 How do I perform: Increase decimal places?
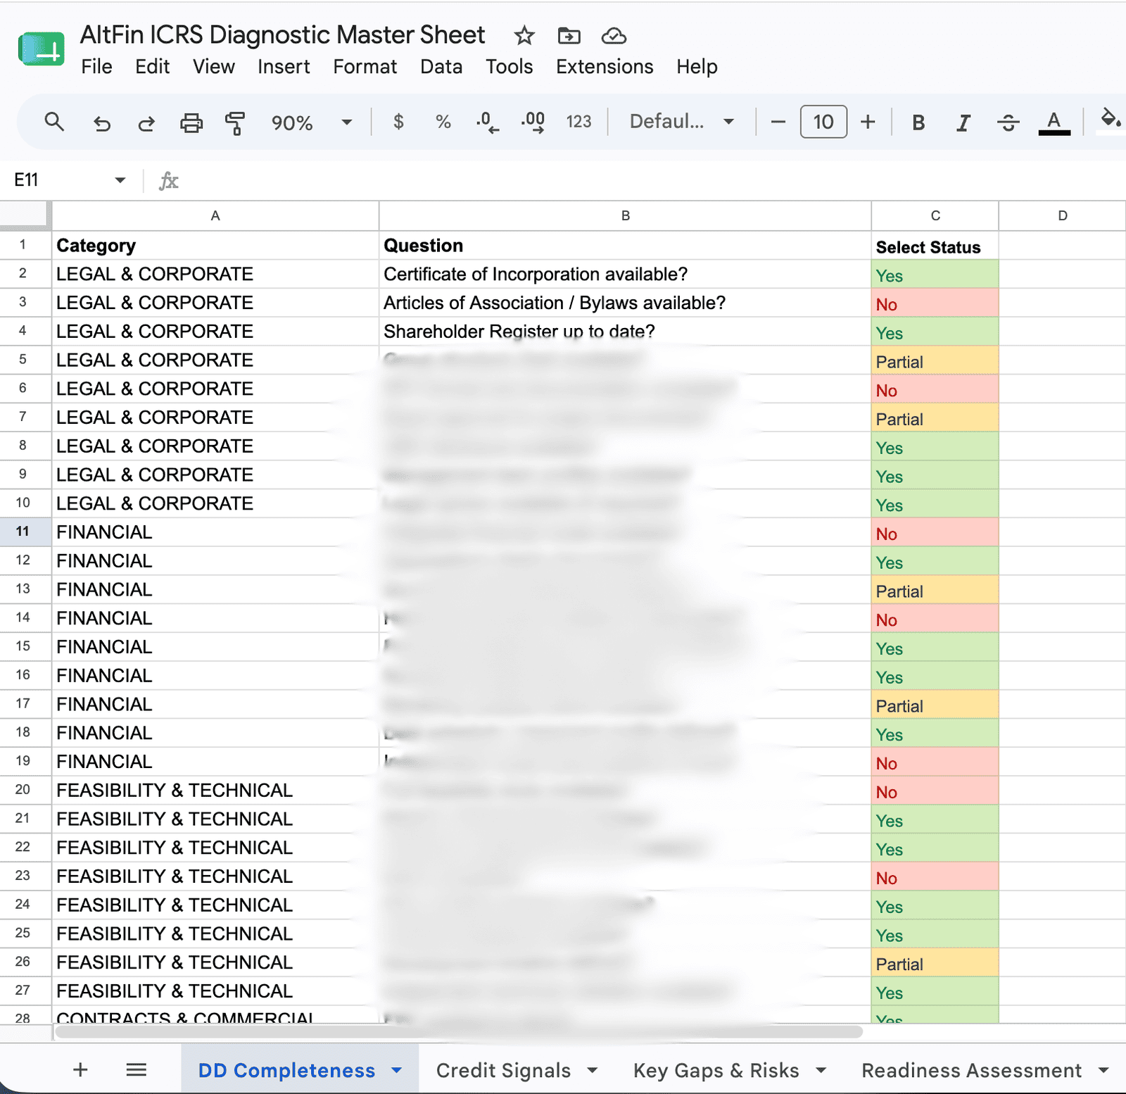(533, 122)
